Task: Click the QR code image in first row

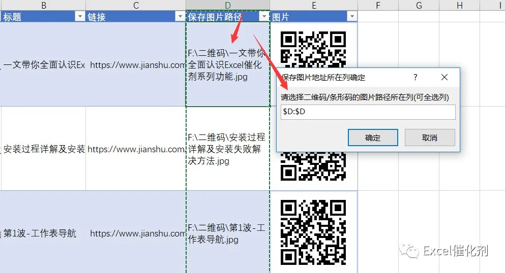Action: coord(313,49)
